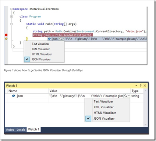Choose Text Visualizer in the Watch menu

tap(107, 101)
